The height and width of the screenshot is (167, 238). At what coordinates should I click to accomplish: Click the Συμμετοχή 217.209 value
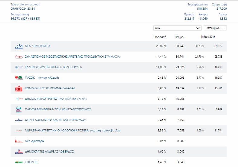(x=222, y=9)
